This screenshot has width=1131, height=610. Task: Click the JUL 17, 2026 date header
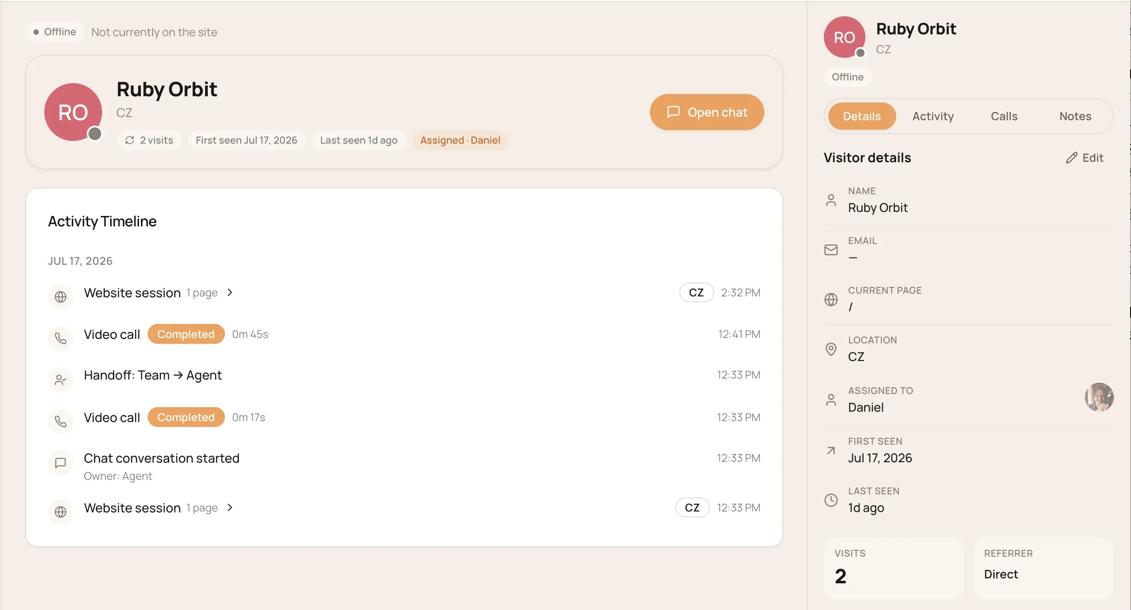tap(80, 261)
